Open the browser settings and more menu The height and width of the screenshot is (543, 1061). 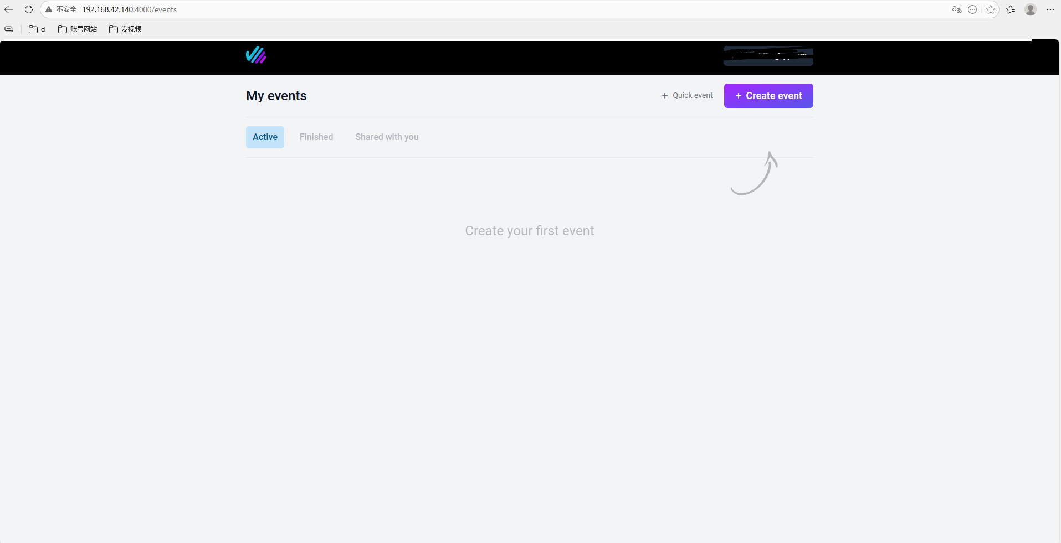pos(1050,9)
